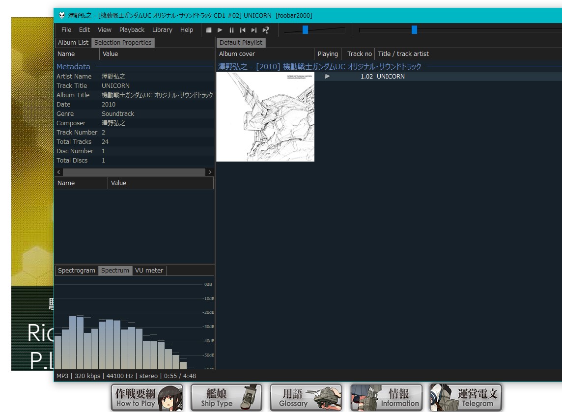Screen dimensions: 562x412
Task: Click the Title / track artist column header
Action: click(468, 54)
